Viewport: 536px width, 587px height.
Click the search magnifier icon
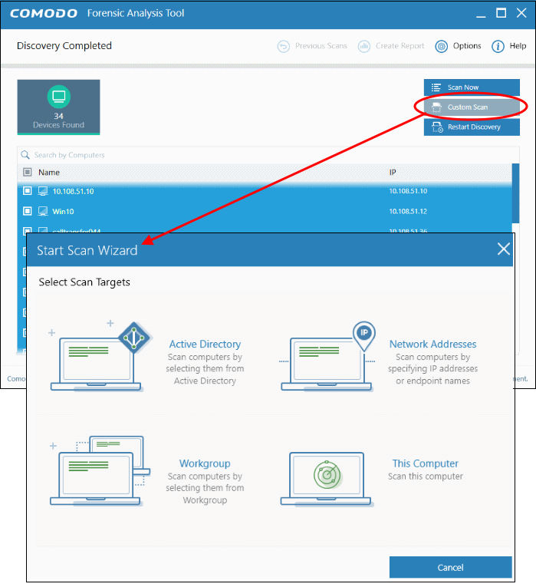tap(25, 154)
